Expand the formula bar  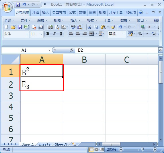pos(160,50)
